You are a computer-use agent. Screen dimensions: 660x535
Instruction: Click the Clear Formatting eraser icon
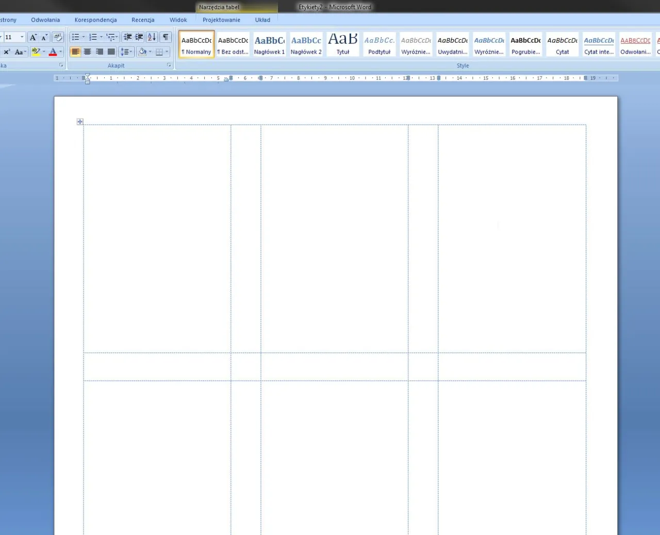[58, 37]
